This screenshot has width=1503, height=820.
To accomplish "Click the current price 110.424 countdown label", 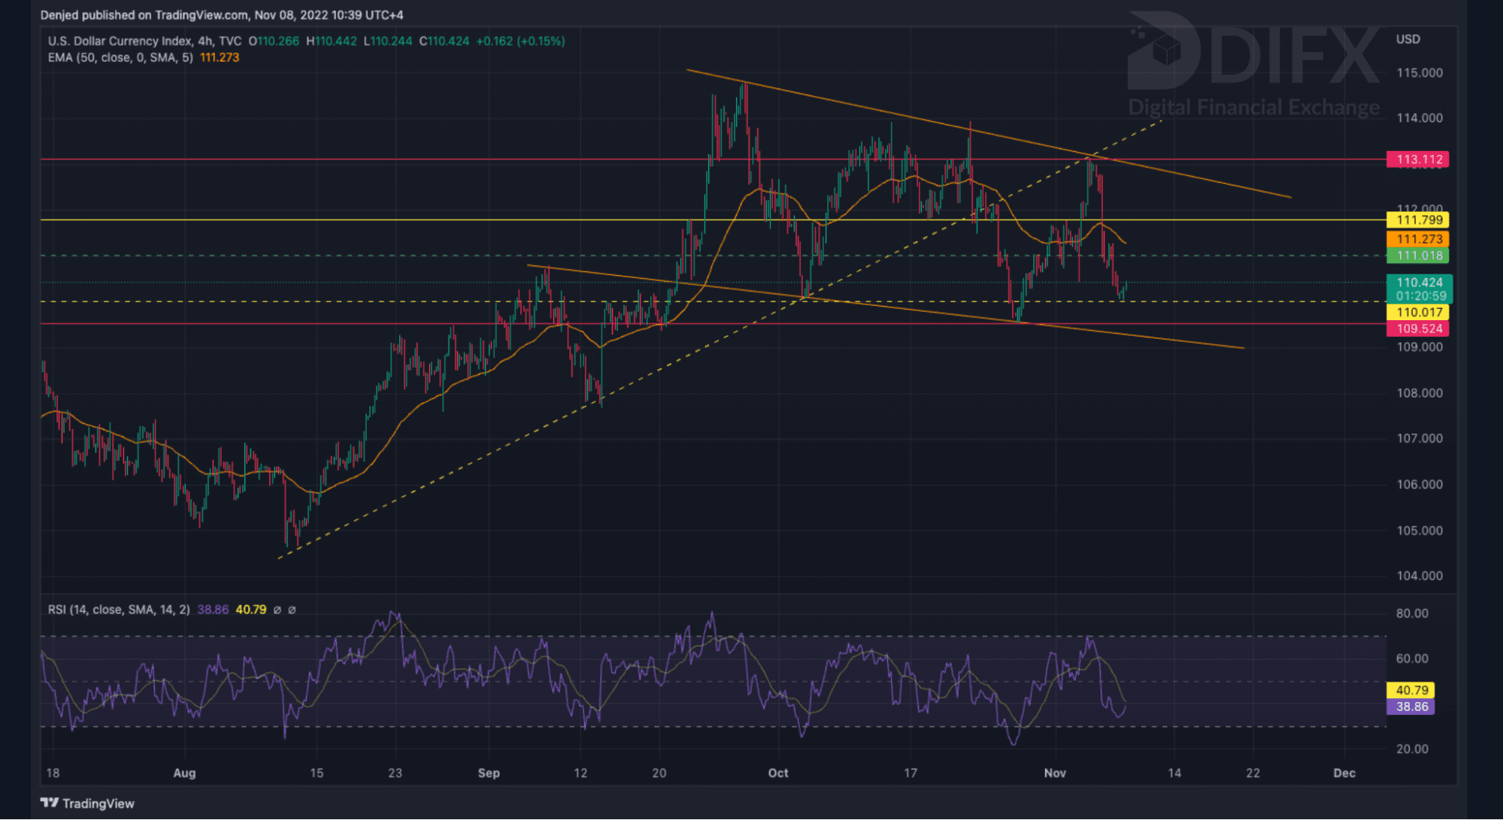I will (x=1419, y=289).
